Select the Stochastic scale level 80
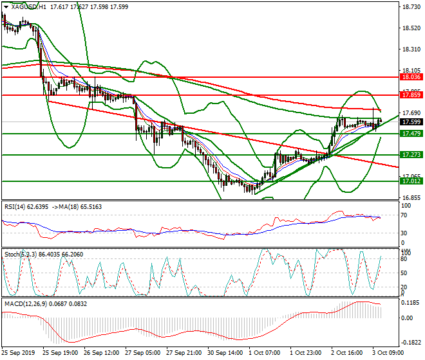Viewport: 425px width, 360px height. coord(404,259)
